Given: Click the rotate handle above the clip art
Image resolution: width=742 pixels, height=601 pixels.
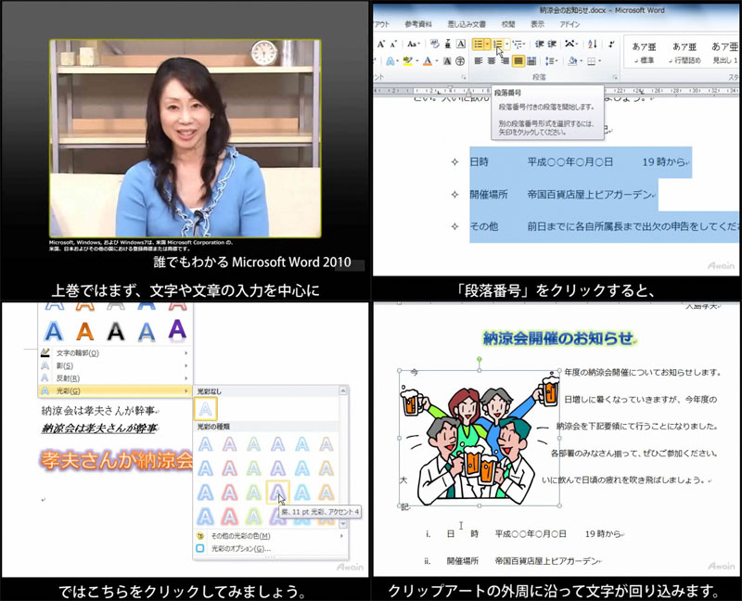Looking at the screenshot, I should pyautogui.click(x=480, y=360).
